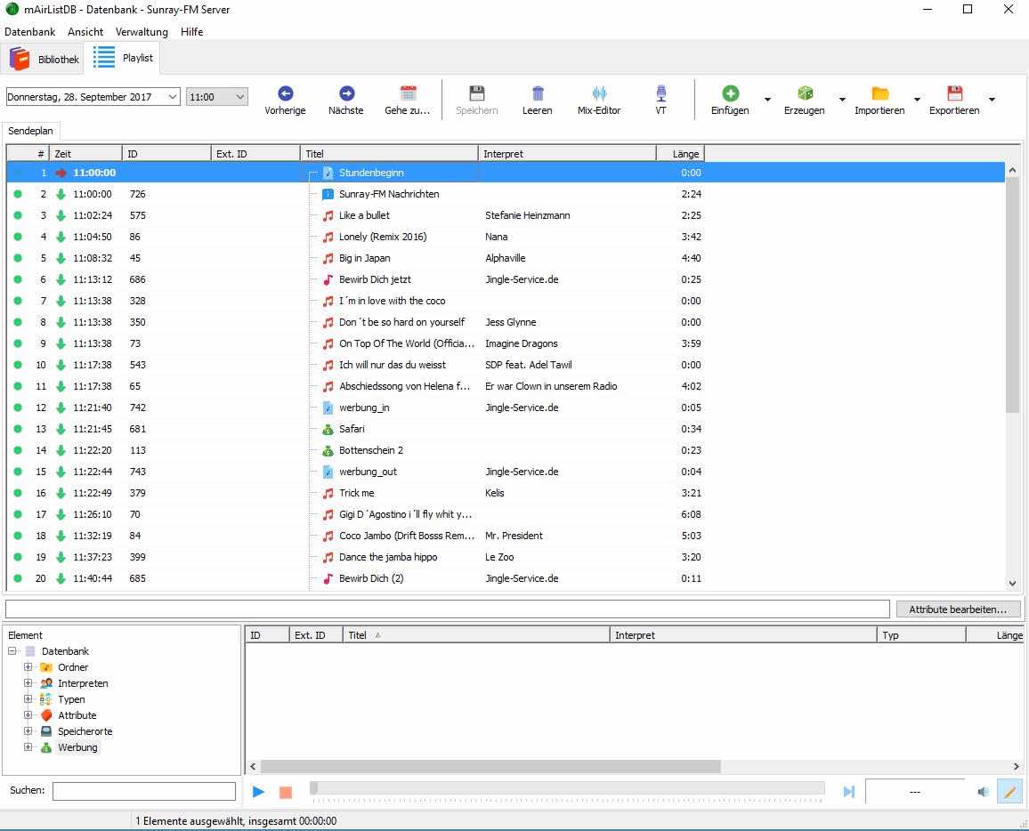Click the Leeren trash icon

(x=538, y=93)
